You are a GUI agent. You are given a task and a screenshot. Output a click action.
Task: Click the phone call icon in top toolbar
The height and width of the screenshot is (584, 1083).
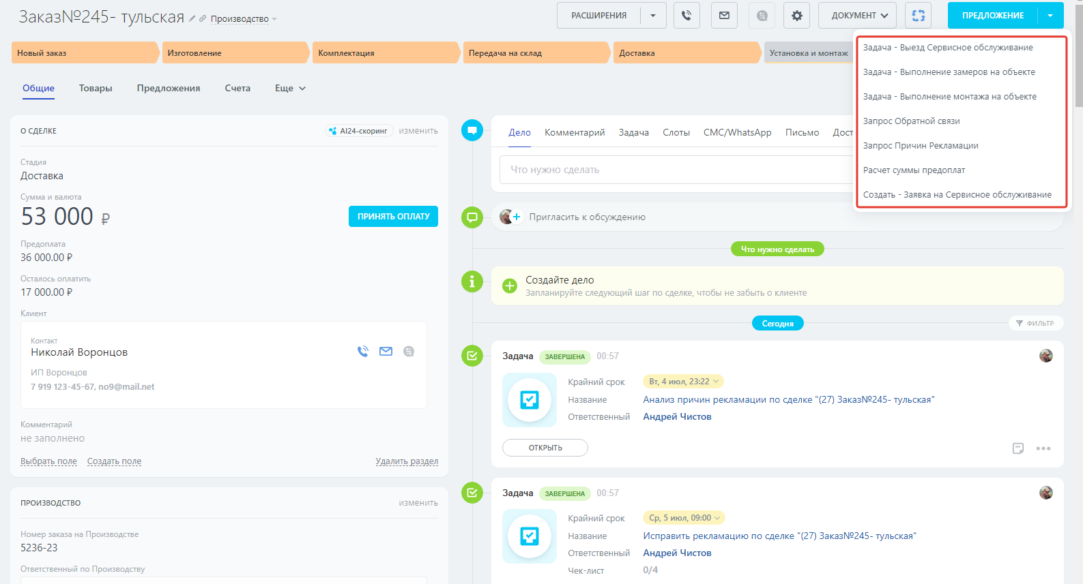tap(687, 16)
